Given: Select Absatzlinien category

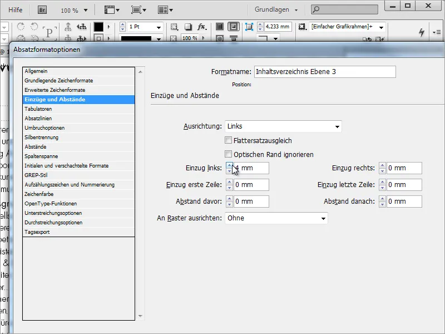Looking at the screenshot, I should point(78,119).
